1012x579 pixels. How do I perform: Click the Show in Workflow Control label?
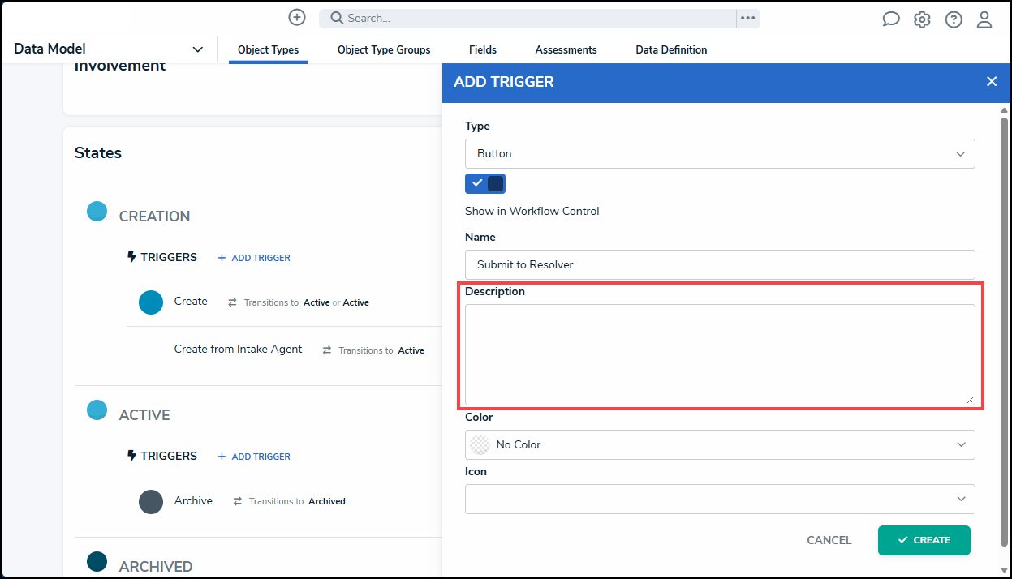(x=532, y=211)
